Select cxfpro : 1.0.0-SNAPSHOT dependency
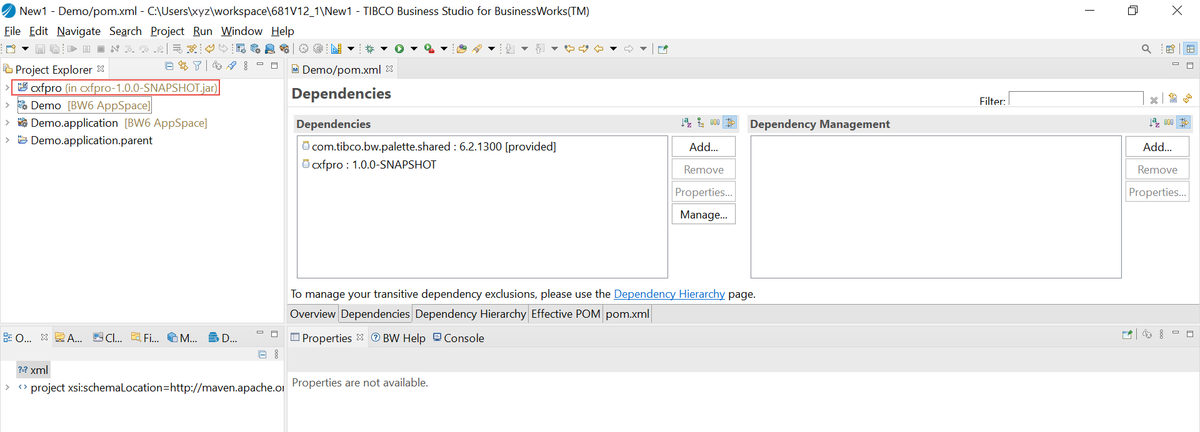 pos(369,164)
